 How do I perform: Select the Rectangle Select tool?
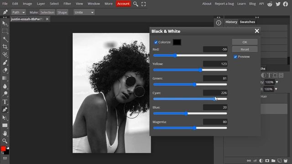click(5, 31)
